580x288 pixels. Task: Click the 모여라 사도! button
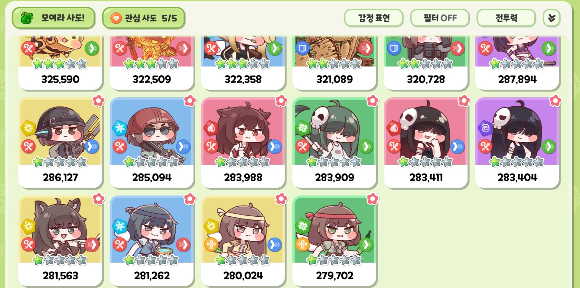click(54, 18)
